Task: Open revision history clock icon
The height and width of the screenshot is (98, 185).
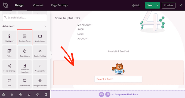Action: (x=20, y=94)
